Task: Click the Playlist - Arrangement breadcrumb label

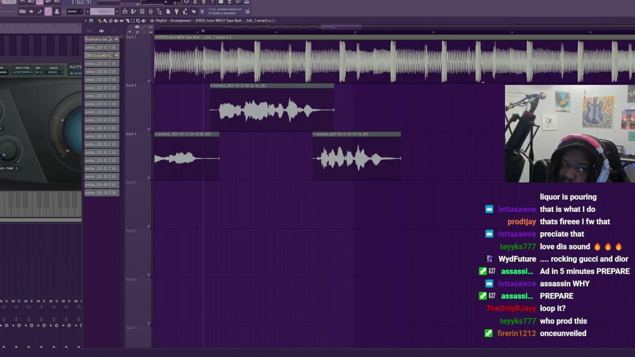Action: (x=173, y=21)
